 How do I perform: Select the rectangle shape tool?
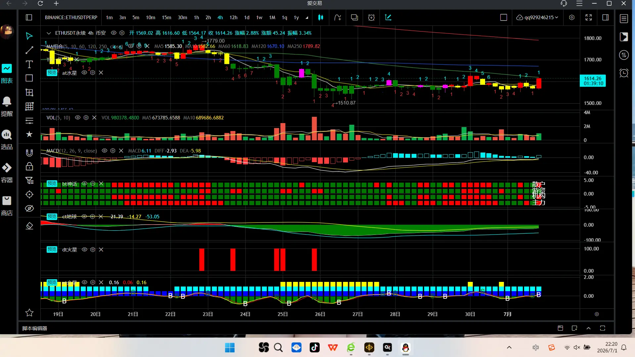coord(29,78)
